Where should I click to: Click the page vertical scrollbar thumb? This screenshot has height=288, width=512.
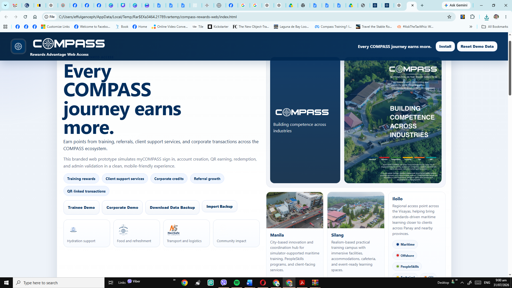pyautogui.click(x=510, y=68)
